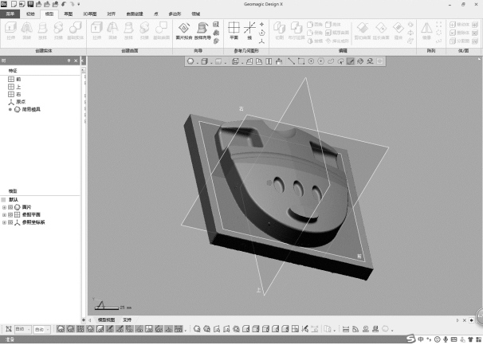This screenshot has height=345, width=483.
Task: Click the 默认 color swatch in model panel
Action: 3,199
